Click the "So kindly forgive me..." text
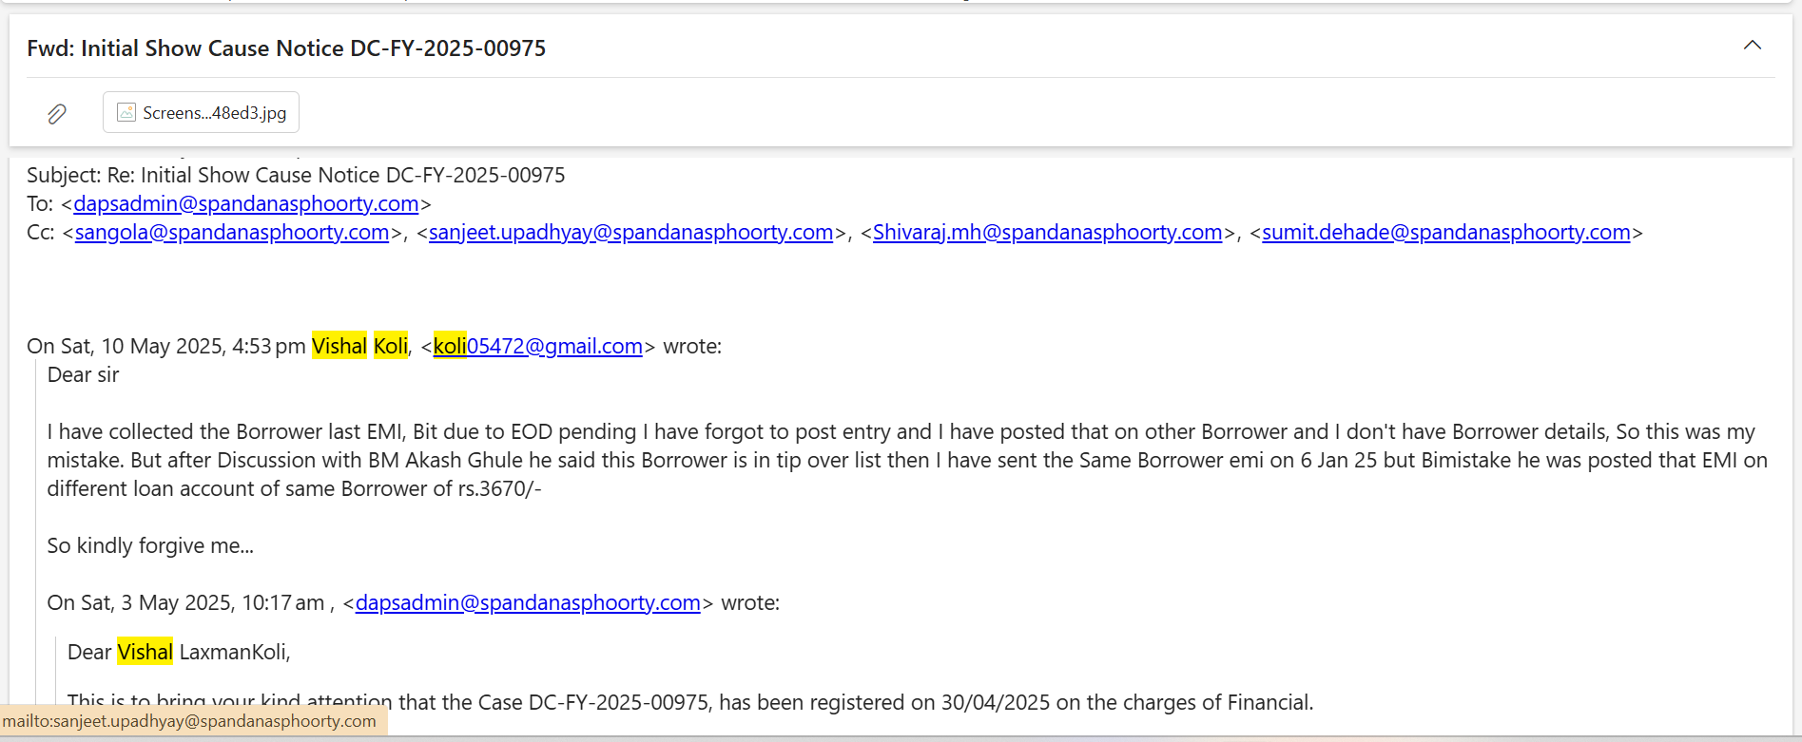1802x742 pixels. [x=150, y=545]
